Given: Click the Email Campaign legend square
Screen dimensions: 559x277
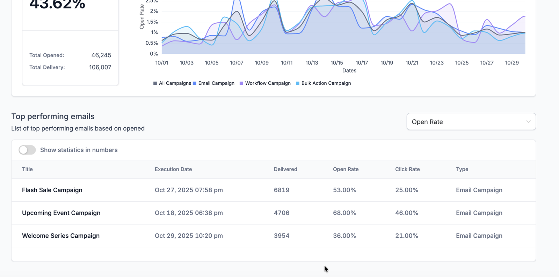Looking at the screenshot, I should point(195,83).
